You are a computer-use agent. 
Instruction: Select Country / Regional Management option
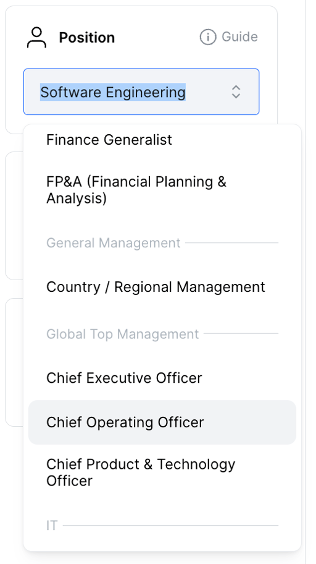[x=162, y=287]
